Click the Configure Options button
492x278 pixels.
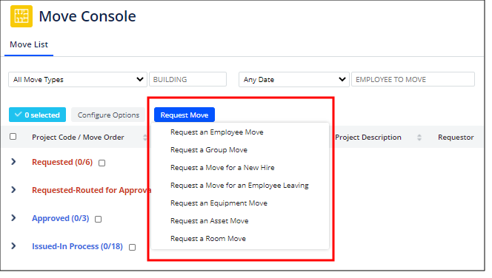click(108, 115)
